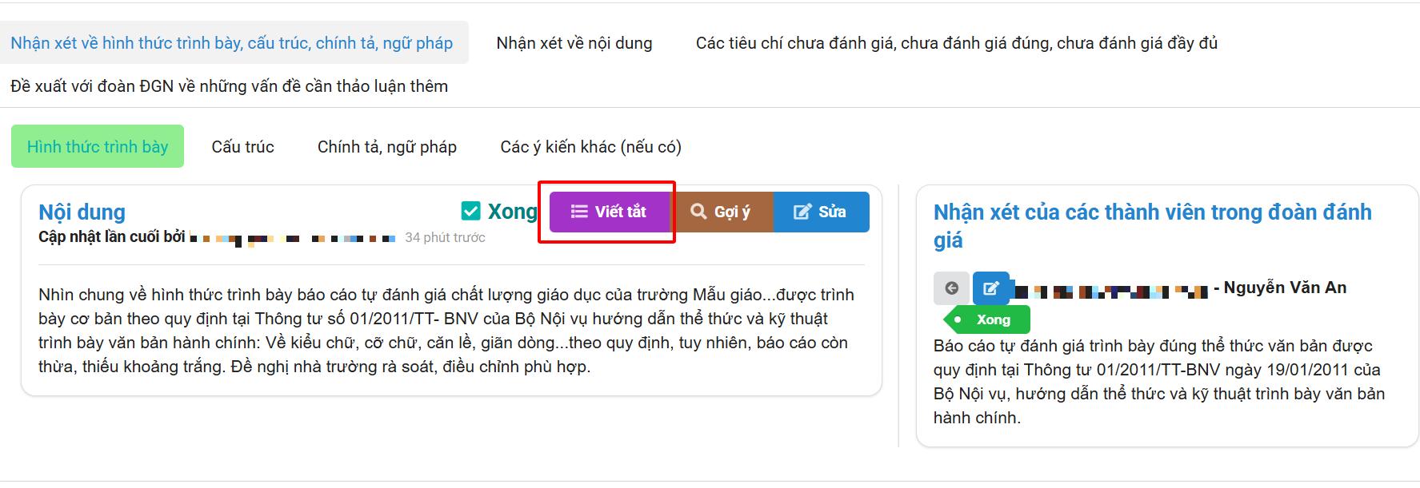1420x488 pixels.
Task: Click the gray back arrow icon
Action: [x=951, y=288]
